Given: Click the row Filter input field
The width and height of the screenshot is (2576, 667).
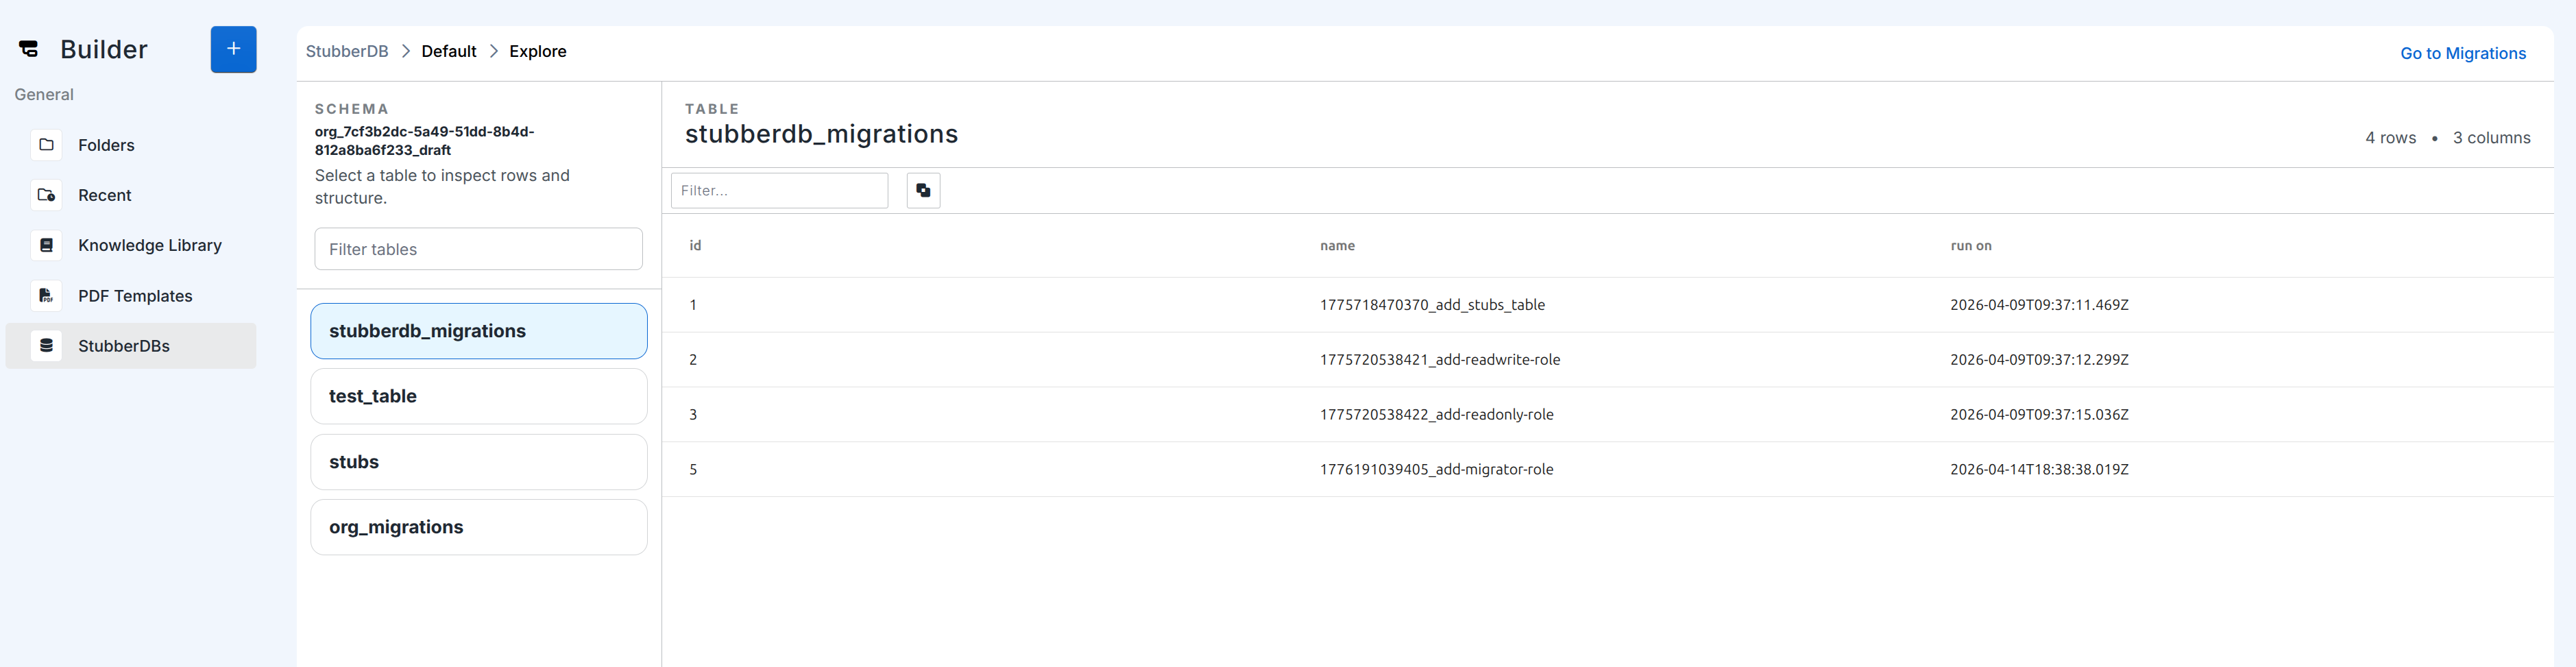Looking at the screenshot, I should pyautogui.click(x=778, y=190).
